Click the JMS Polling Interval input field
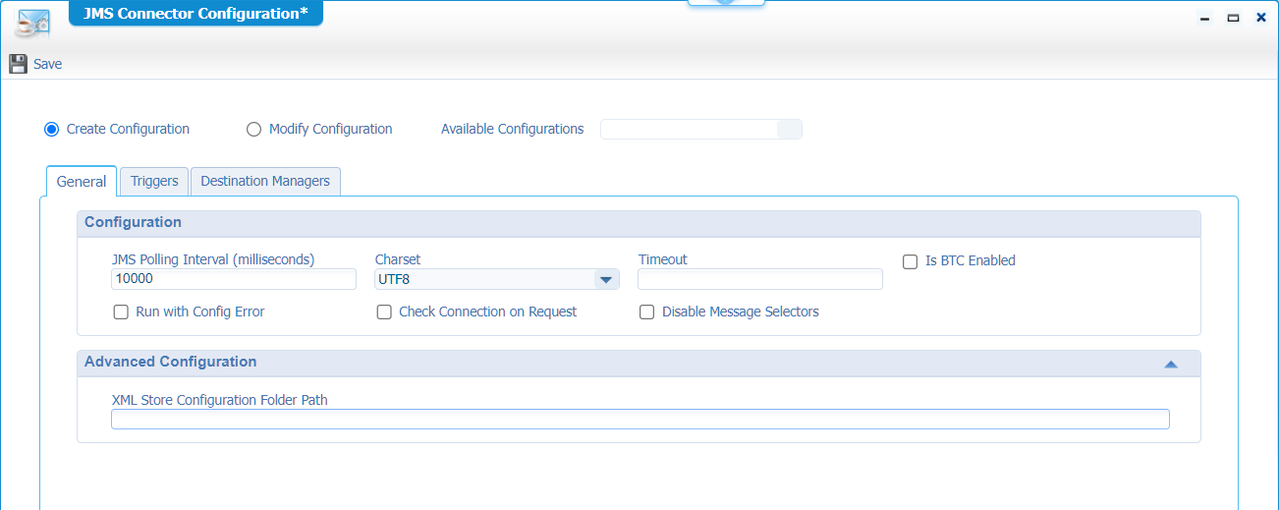This screenshot has height=510, width=1279. point(234,279)
